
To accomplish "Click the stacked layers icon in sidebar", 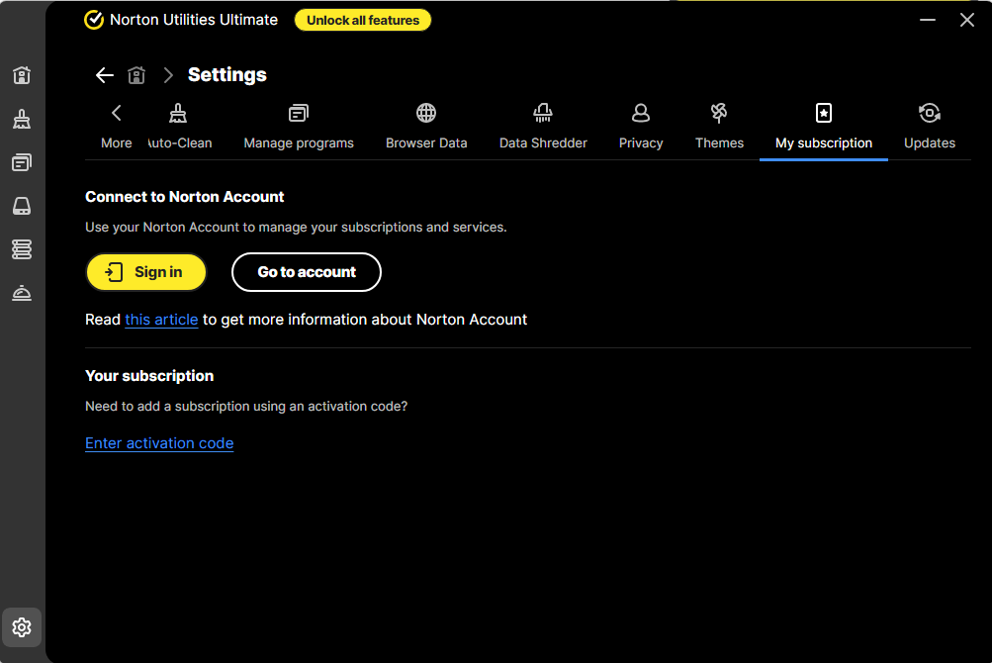I will point(22,249).
